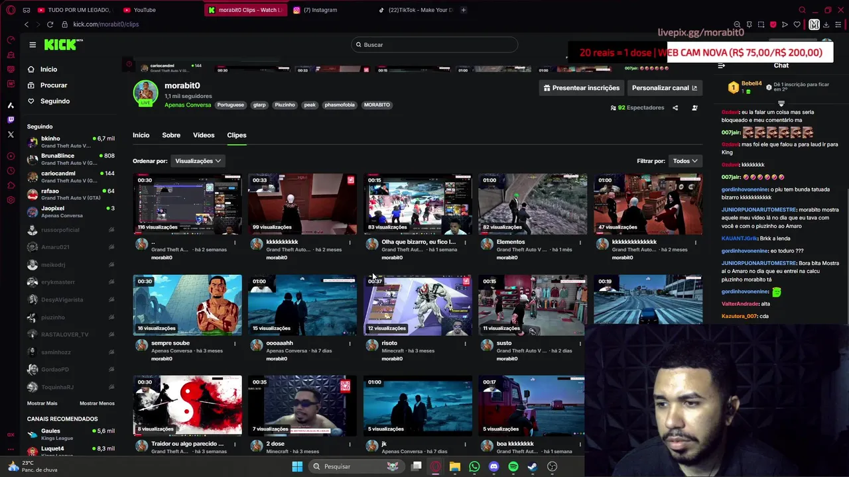Switch to the Sobre channel tab
Image resolution: width=849 pixels, height=477 pixels.
pyautogui.click(x=171, y=135)
